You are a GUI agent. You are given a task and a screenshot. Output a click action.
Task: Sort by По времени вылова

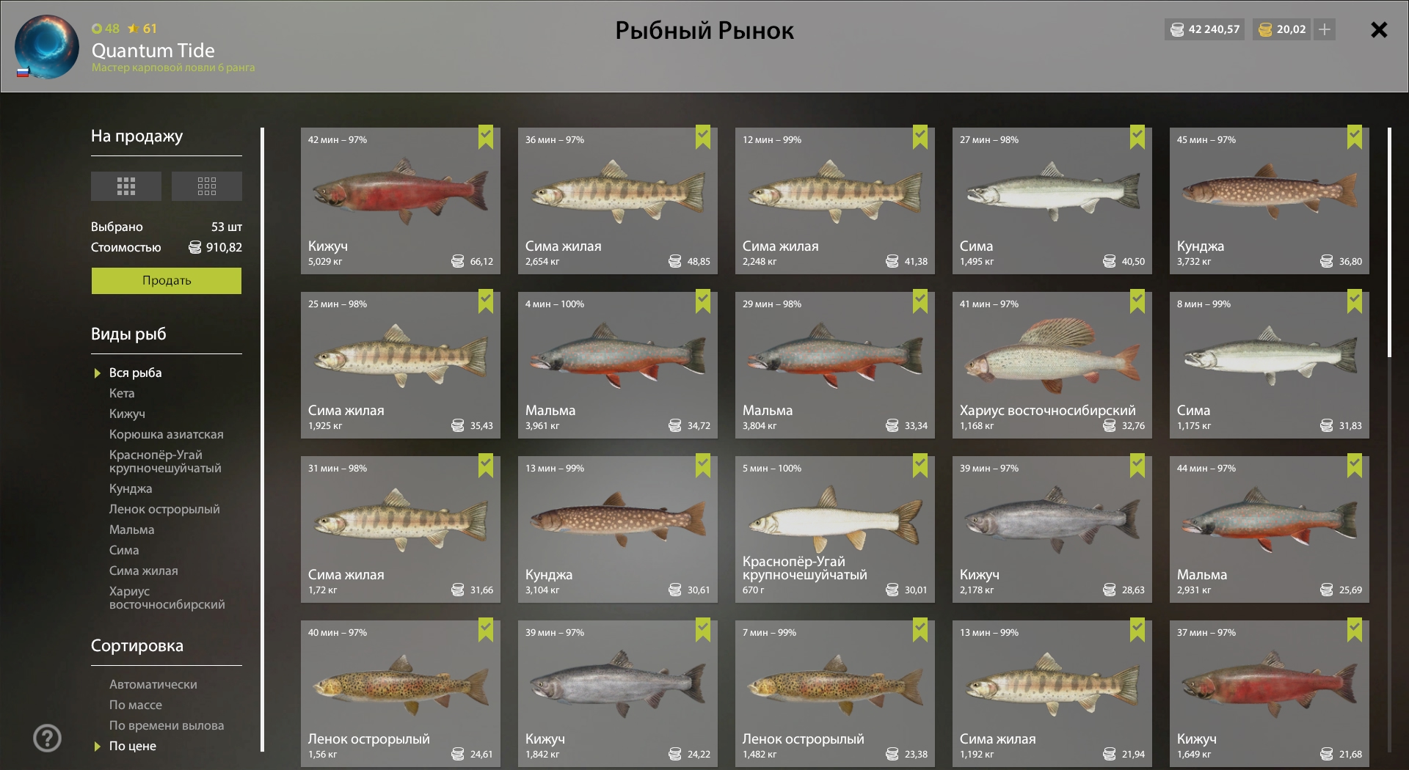tap(167, 725)
